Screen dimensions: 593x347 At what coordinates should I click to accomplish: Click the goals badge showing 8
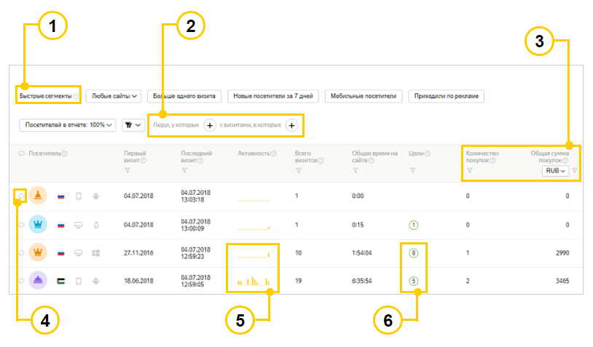(x=413, y=253)
